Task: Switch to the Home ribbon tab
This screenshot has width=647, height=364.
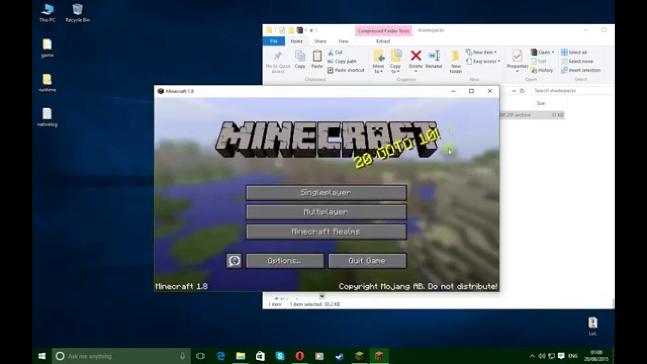Action: click(x=297, y=41)
